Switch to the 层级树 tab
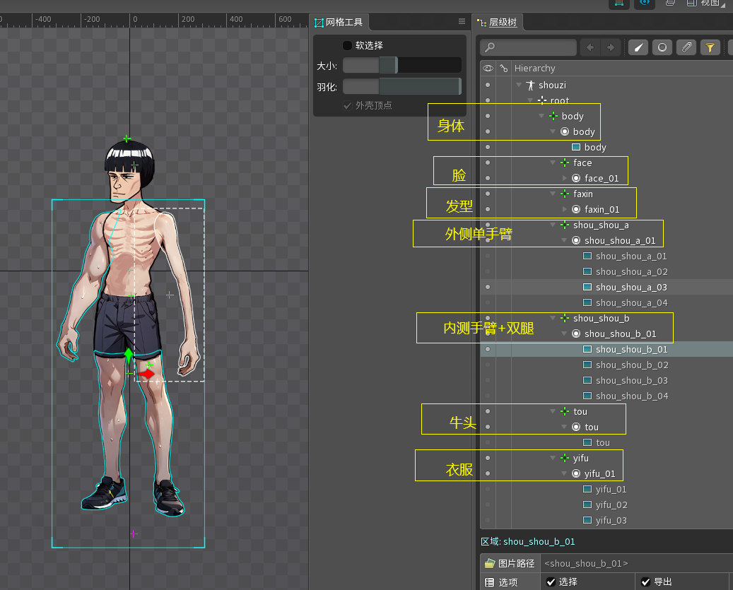The width and height of the screenshot is (733, 590). [503, 22]
